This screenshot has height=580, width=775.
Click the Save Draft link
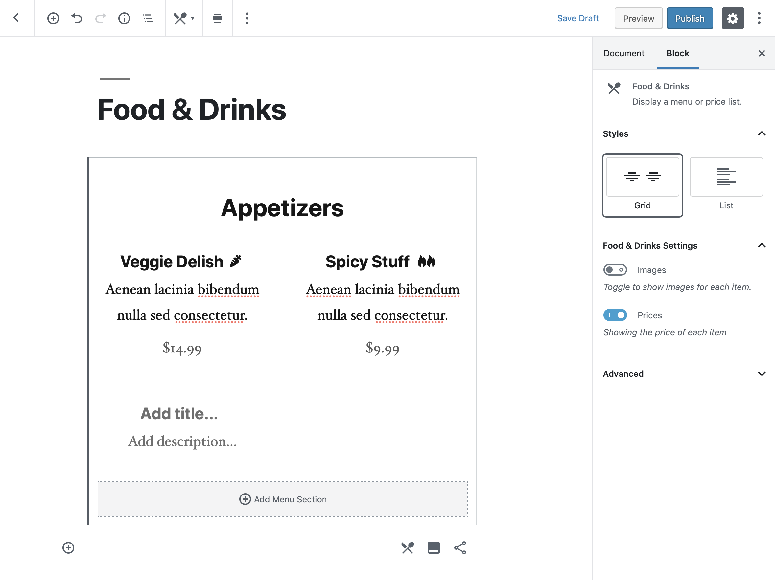tap(578, 18)
